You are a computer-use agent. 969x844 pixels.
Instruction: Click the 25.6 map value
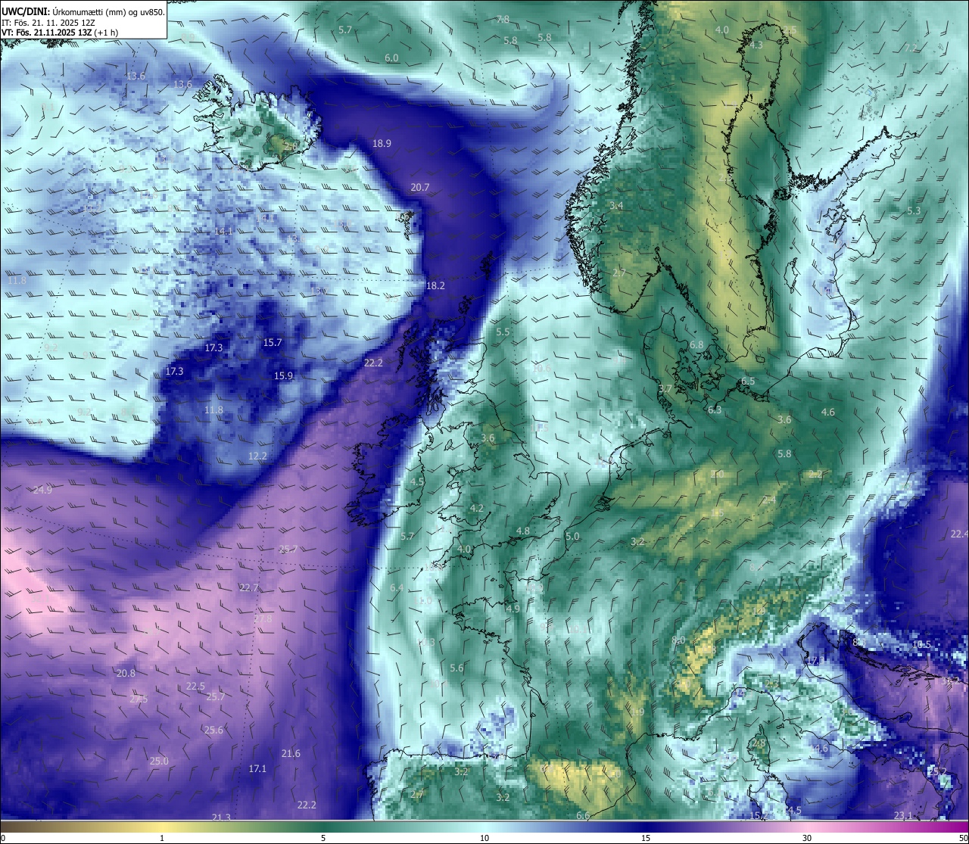[x=213, y=730]
